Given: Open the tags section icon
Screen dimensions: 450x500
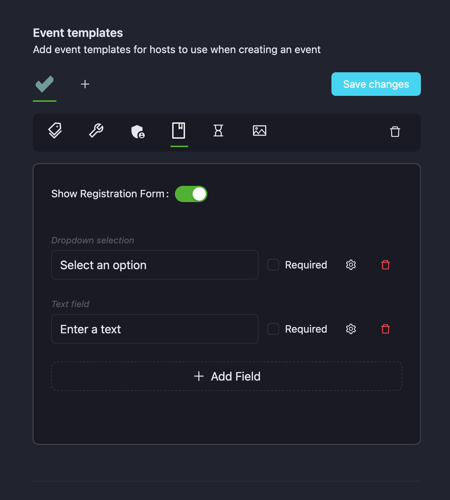Looking at the screenshot, I should (55, 131).
